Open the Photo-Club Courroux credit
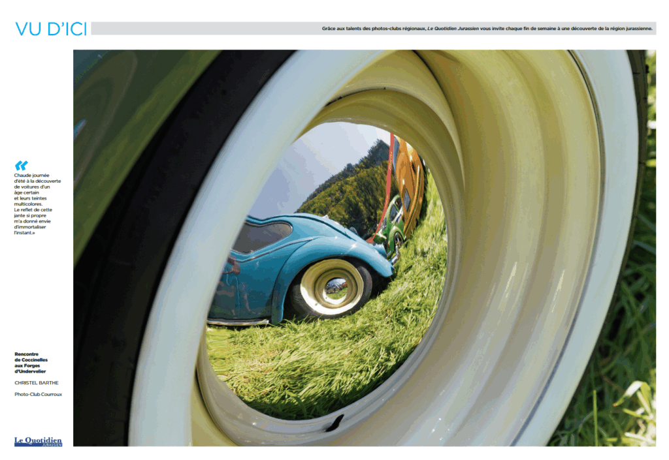Viewport: 669px width, 460px height. point(38,394)
